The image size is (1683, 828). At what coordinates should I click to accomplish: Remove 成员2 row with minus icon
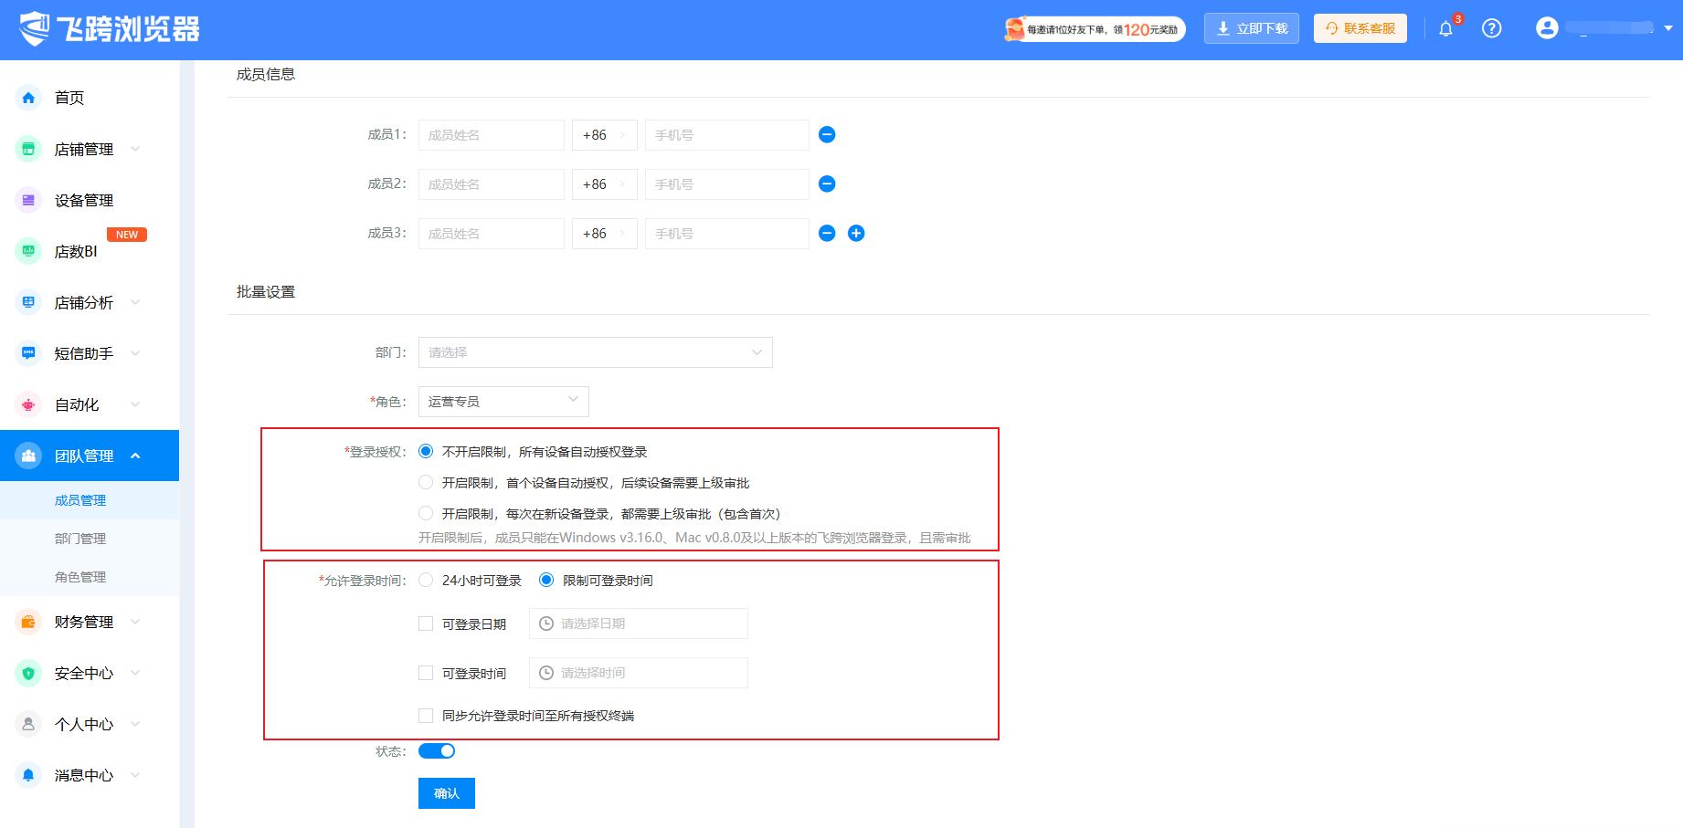(x=827, y=184)
